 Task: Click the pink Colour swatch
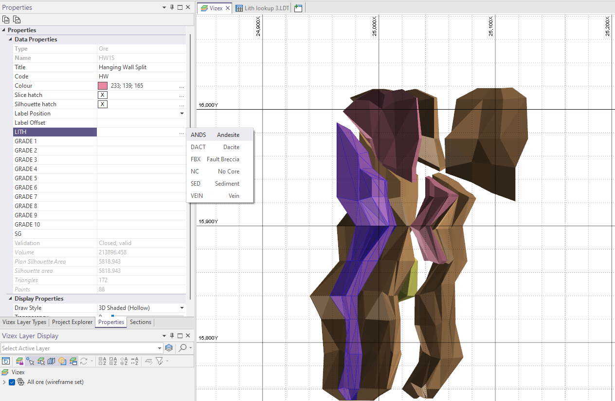(103, 86)
